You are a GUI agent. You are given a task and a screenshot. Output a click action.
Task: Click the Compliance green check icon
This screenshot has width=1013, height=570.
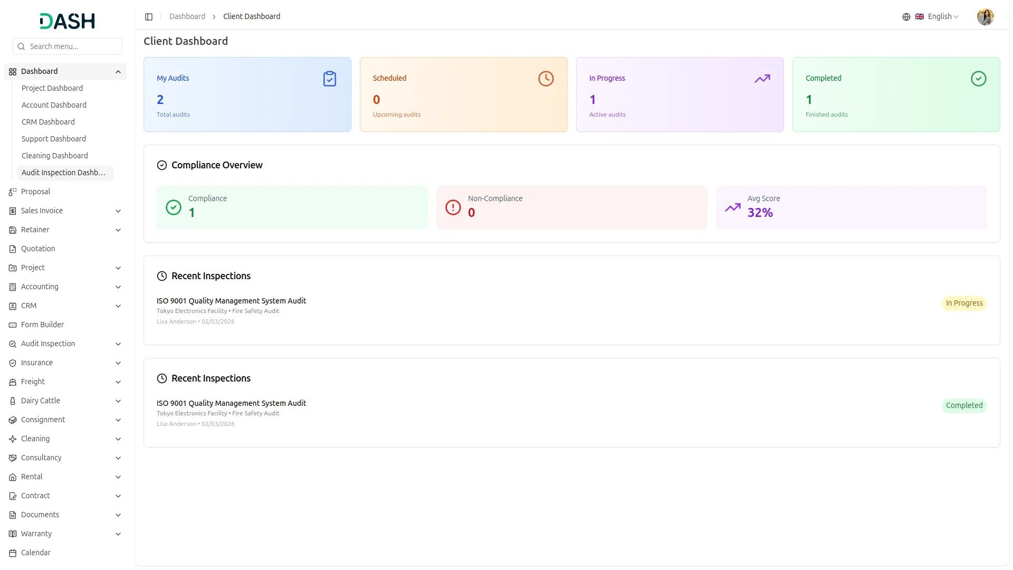coord(173,207)
